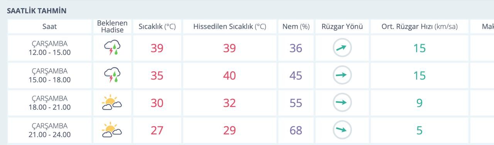Click temperature value 39 in first row
494x145 pixels.
pos(157,48)
